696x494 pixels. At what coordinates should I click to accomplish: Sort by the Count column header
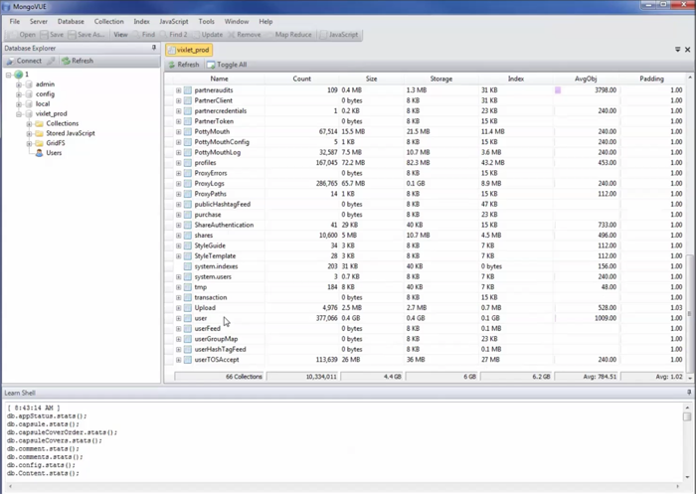(302, 79)
